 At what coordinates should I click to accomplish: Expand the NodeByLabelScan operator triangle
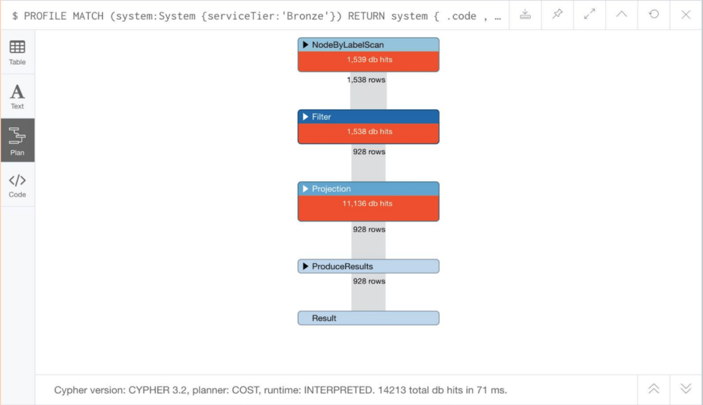[306, 45]
